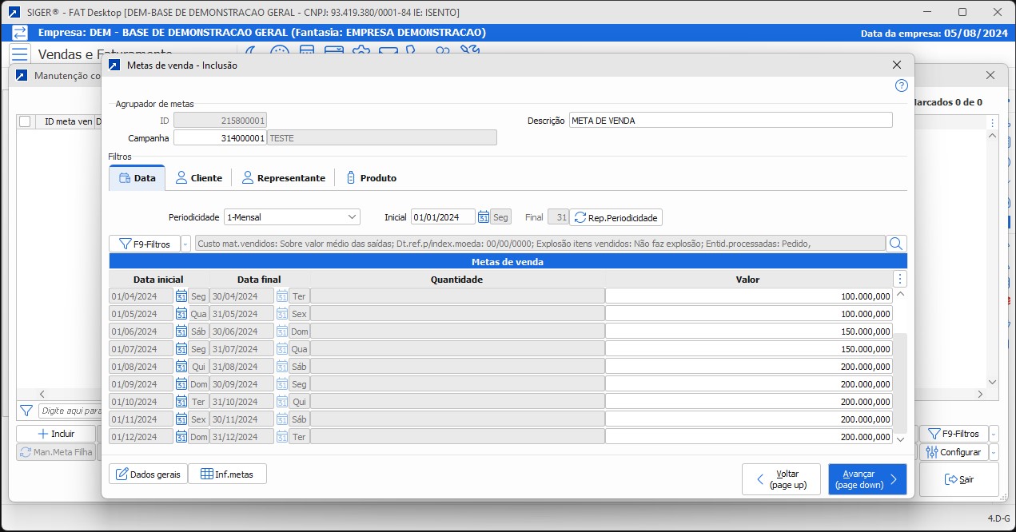Click the hamburger menu beside Vendas e Faturamento

point(20,54)
